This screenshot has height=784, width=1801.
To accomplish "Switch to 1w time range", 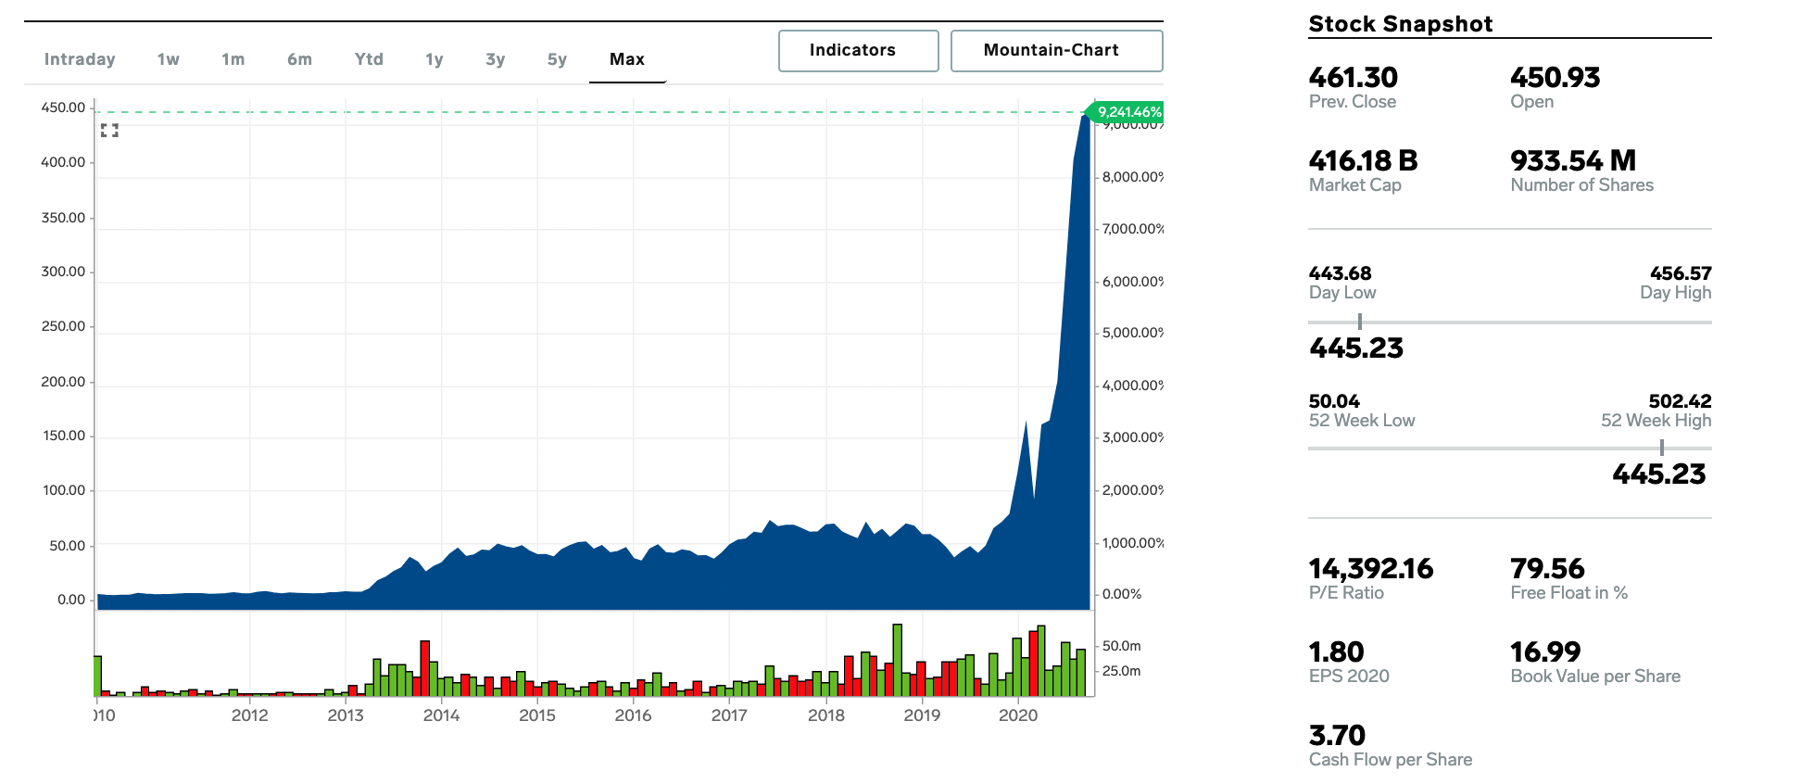I will click(169, 59).
